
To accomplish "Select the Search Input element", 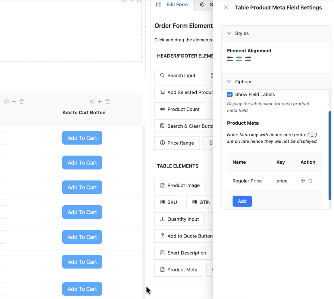I will pyautogui.click(x=178, y=75).
